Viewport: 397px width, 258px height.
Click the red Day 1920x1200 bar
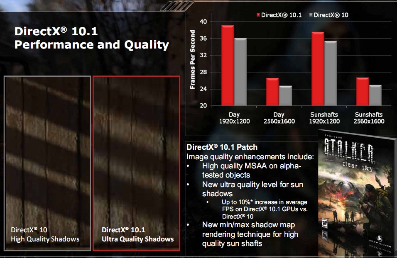tap(228, 65)
